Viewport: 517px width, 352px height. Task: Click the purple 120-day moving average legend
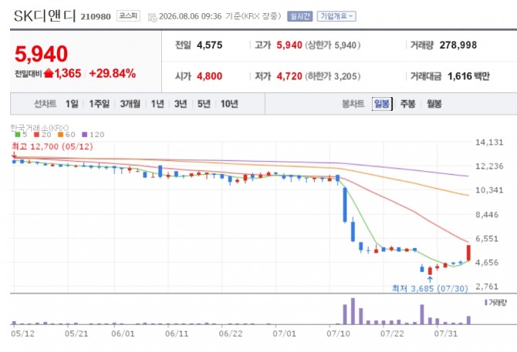click(x=93, y=135)
